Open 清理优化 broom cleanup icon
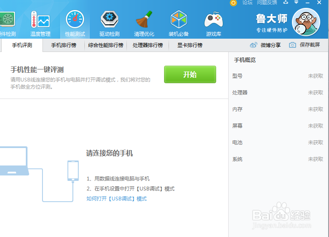 tap(144, 19)
